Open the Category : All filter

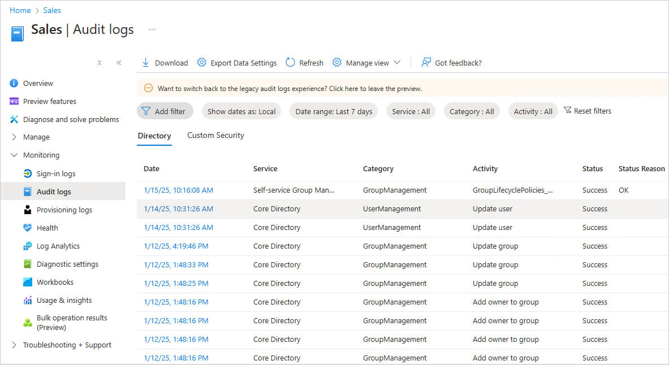472,111
